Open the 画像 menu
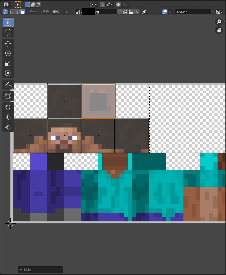This screenshot has width=226, height=275. point(56,12)
